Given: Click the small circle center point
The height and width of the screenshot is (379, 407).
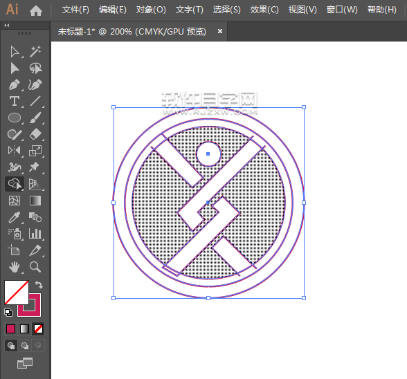Looking at the screenshot, I should [x=208, y=154].
